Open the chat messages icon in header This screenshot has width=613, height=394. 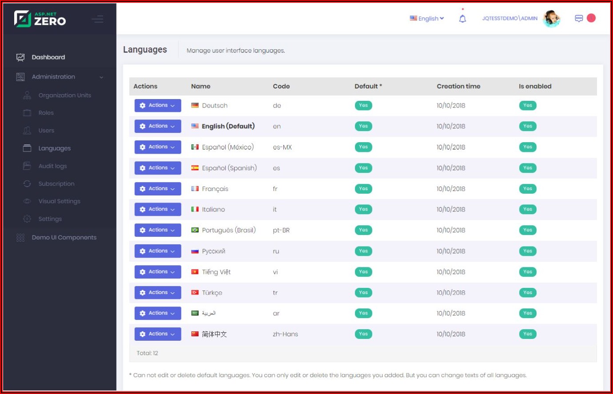coord(579,18)
